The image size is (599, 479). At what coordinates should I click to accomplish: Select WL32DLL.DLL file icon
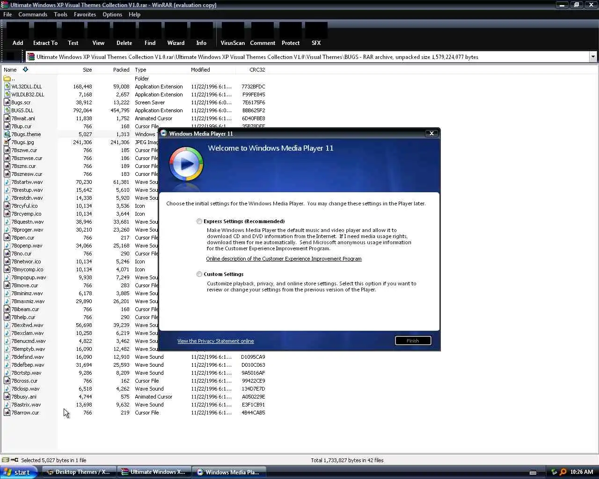tap(7, 87)
